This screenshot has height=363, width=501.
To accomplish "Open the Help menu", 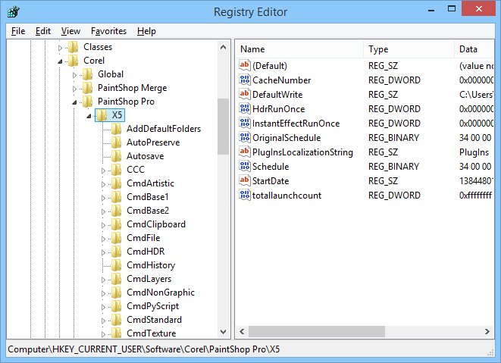I will coord(146,31).
